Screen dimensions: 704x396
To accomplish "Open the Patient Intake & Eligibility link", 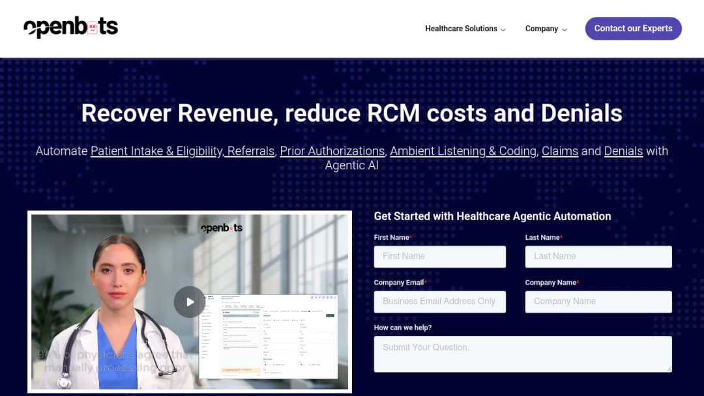I will coord(156,151).
